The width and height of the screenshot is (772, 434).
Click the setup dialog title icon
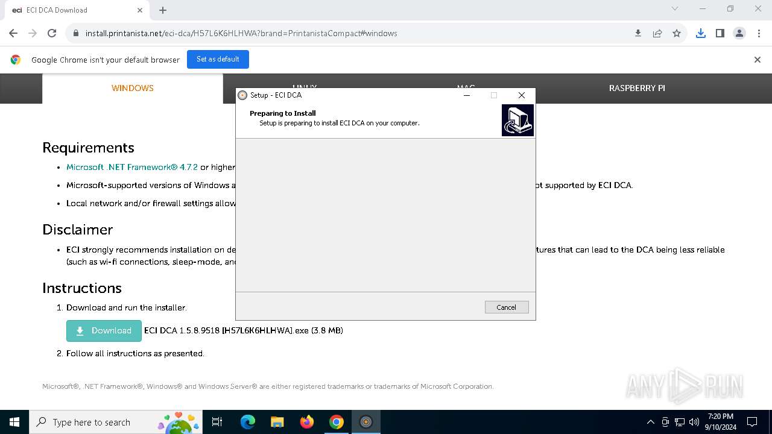(x=242, y=95)
